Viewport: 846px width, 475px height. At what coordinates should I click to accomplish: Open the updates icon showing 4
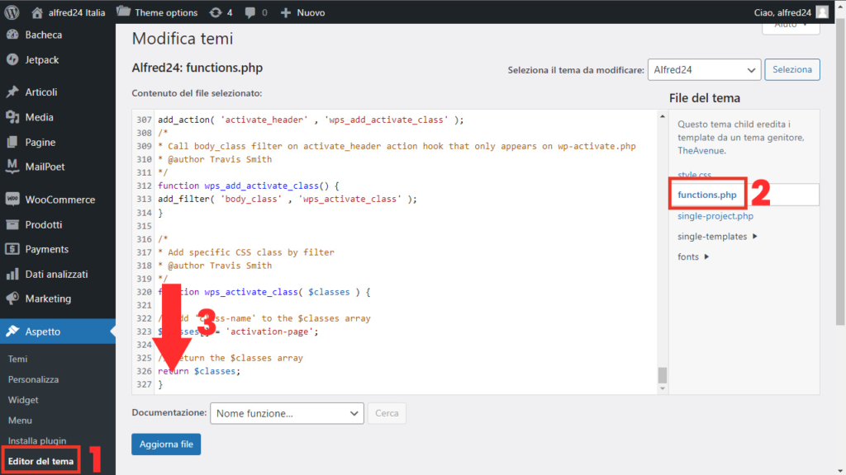216,12
